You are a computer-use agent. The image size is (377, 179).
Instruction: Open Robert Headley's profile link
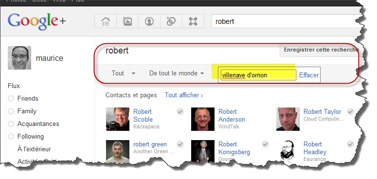[315, 148]
